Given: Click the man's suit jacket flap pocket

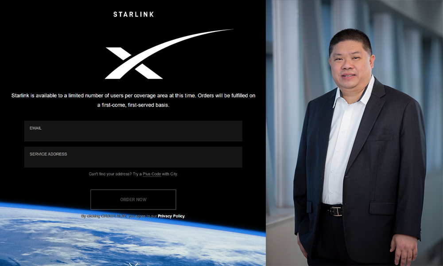Looking at the screenshot, I should pos(382,208).
